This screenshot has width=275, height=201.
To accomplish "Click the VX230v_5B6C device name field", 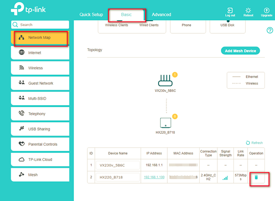I will pyautogui.click(x=118, y=165).
